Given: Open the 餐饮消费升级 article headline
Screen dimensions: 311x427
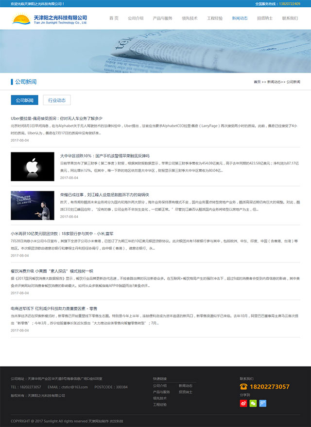Looking at the screenshot, I should (52, 271).
